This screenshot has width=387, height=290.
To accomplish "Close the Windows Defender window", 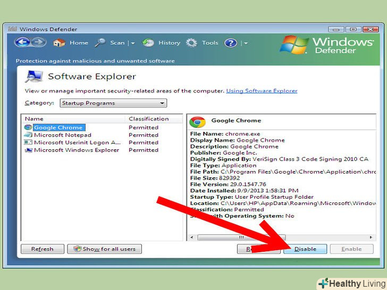I will pyautogui.click(x=370, y=29).
